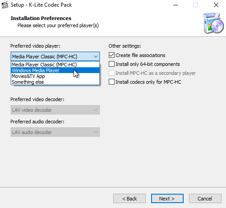Pick Something else in player list
Image resolution: width=226 pixels, height=208 pixels.
point(55,82)
